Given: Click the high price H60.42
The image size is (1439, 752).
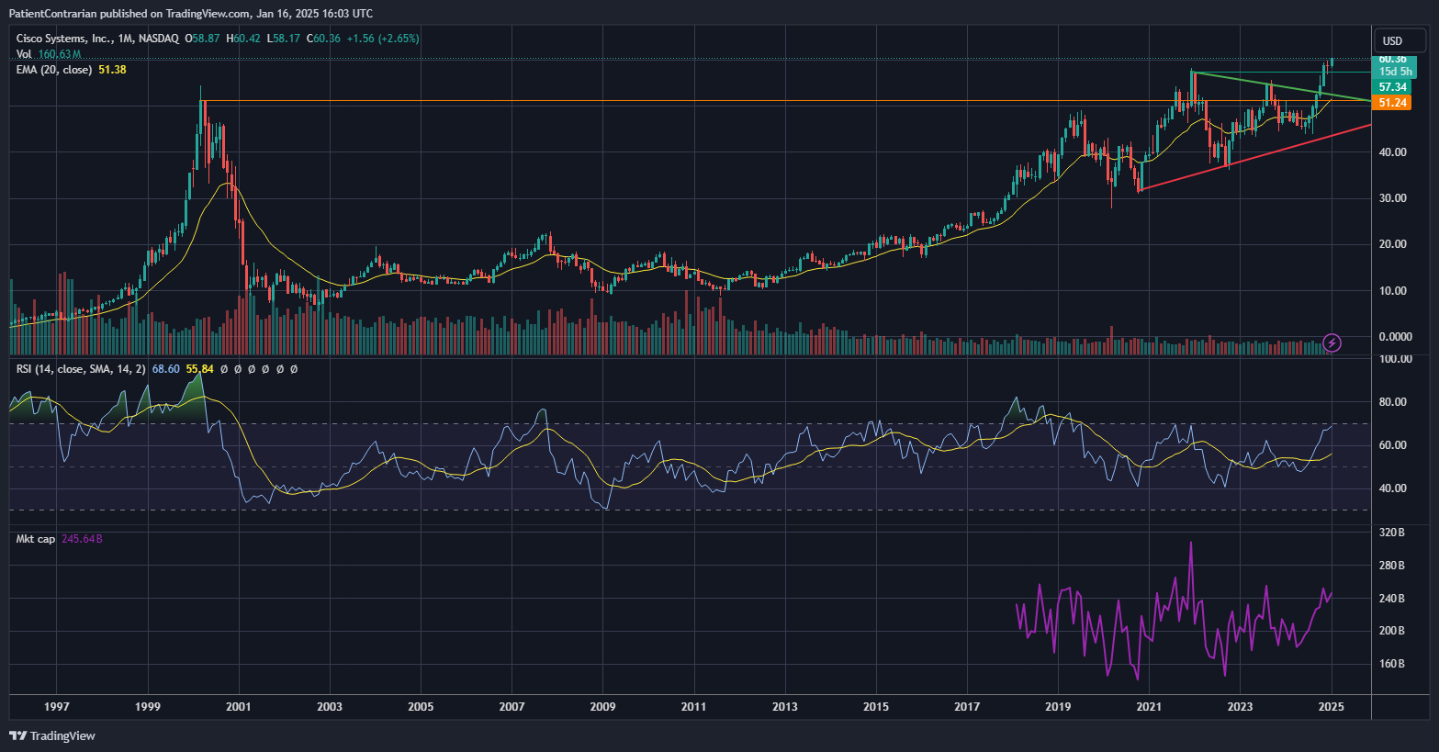Looking at the screenshot, I should pyautogui.click(x=243, y=39).
